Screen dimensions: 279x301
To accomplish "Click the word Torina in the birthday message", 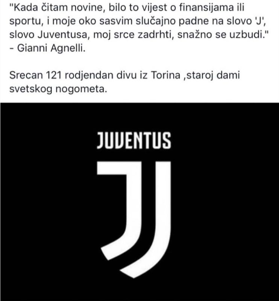I will click(x=165, y=75).
